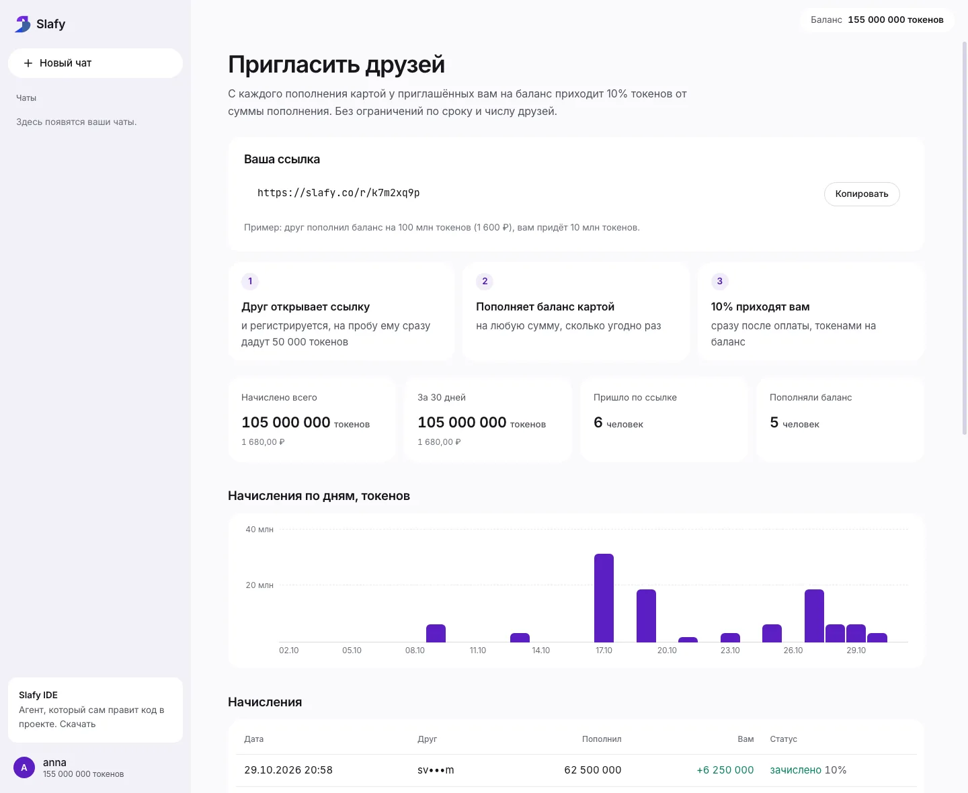The height and width of the screenshot is (793, 968).
Task: Select the referral URL https://slafy.co/r/k7m2xq9p
Action: tap(339, 193)
